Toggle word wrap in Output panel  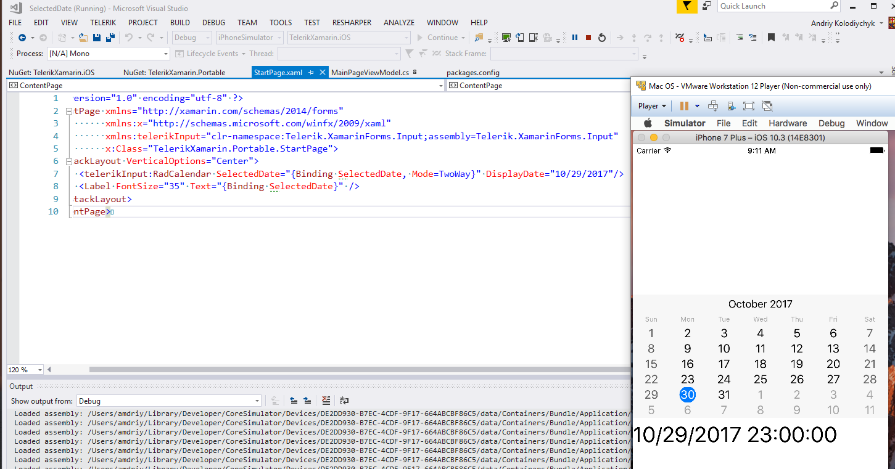coord(344,401)
